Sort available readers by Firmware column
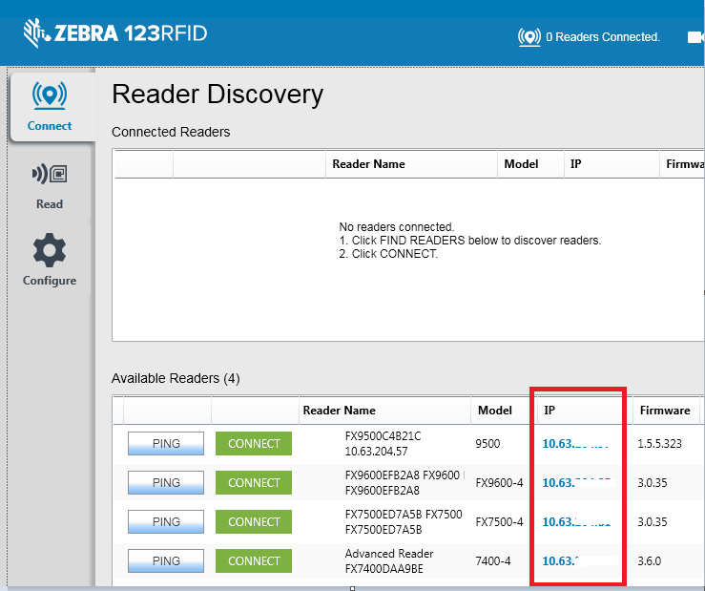This screenshot has width=705, height=591. click(x=665, y=411)
